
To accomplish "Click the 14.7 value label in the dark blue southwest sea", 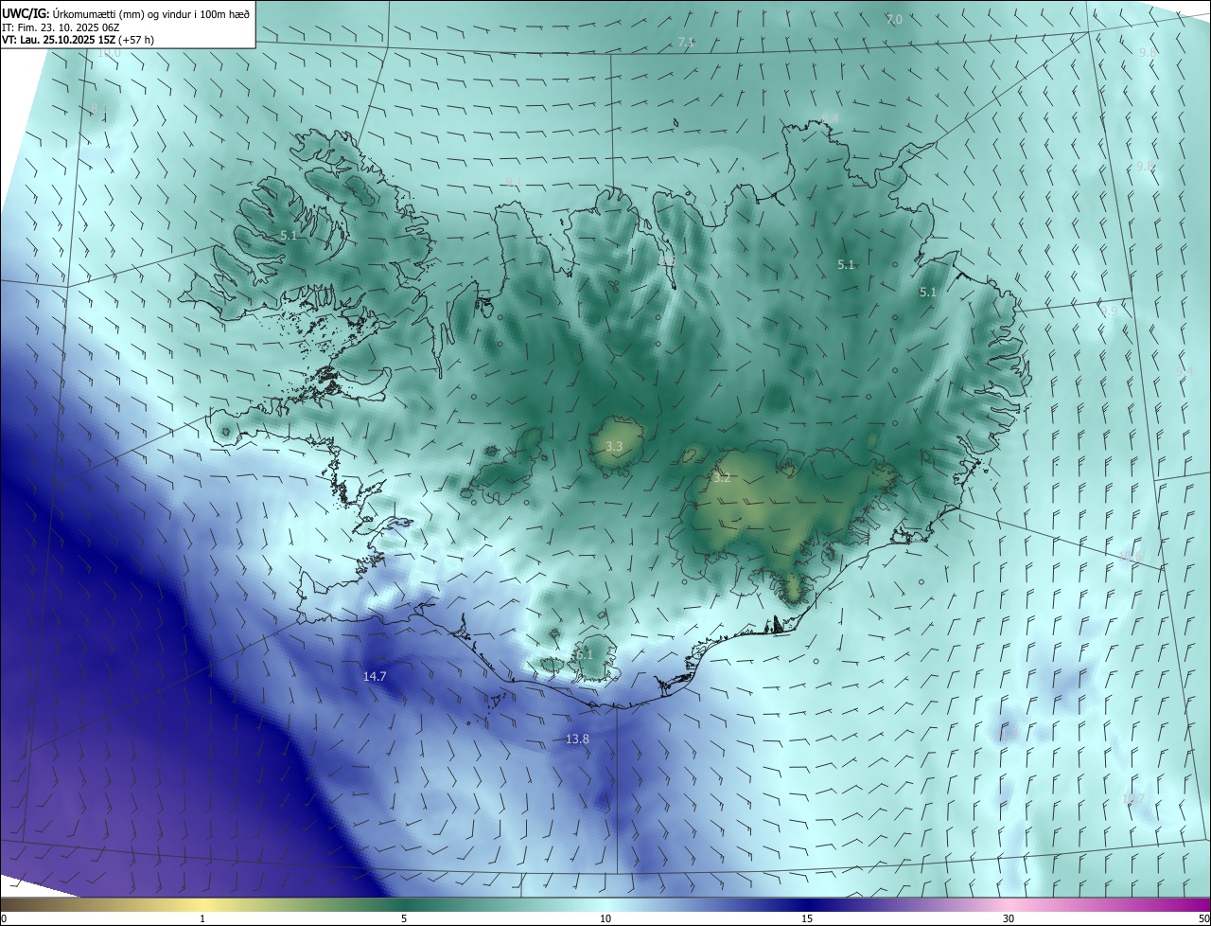I will click(375, 676).
